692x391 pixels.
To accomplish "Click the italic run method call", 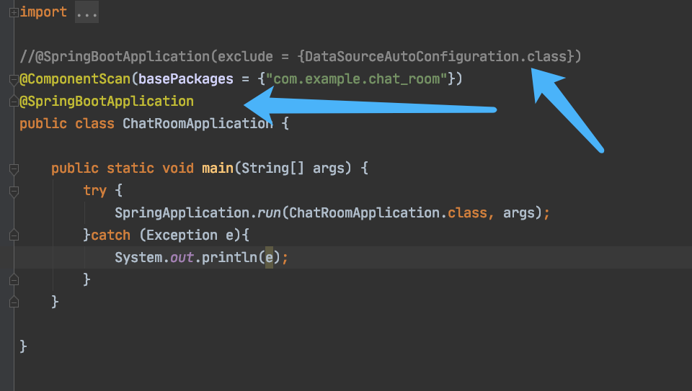I will 269,214.
